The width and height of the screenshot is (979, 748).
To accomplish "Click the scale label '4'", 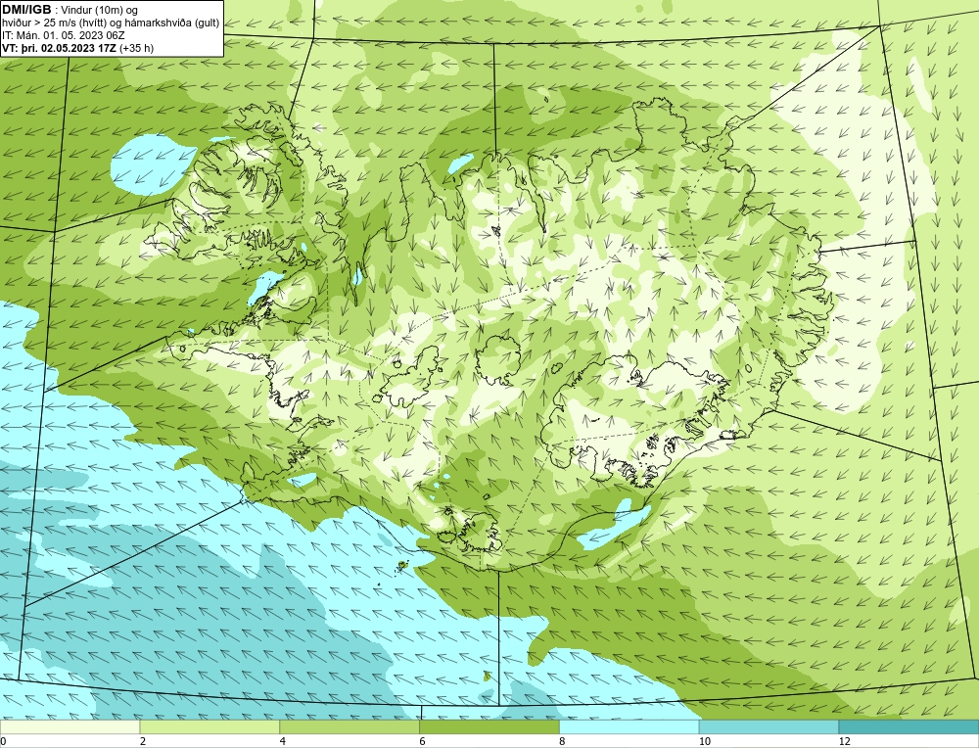I will point(283,741).
